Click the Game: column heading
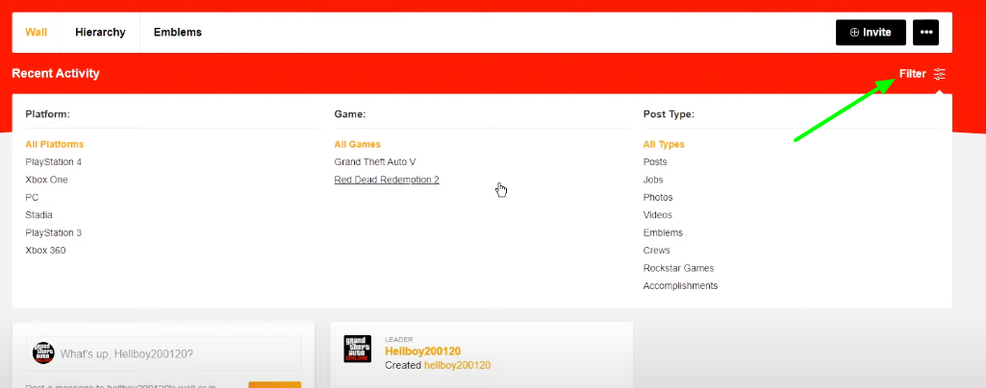This screenshot has height=388, width=986. click(x=349, y=114)
